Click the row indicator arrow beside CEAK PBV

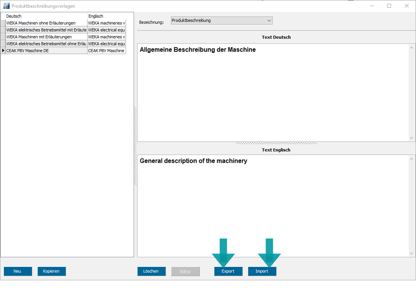click(x=3, y=51)
